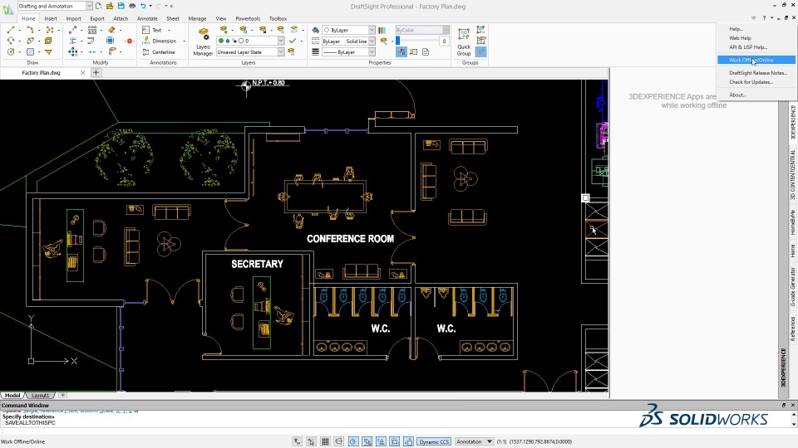Open the 3D CONTENTCENTRAL side panel
Image resolution: width=798 pixels, height=448 pixels.
pyautogui.click(x=792, y=174)
